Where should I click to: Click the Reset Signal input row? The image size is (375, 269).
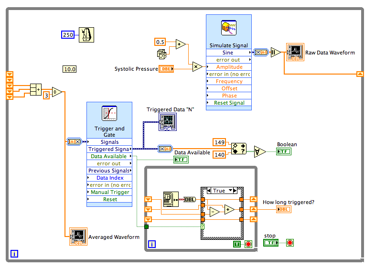229,103
